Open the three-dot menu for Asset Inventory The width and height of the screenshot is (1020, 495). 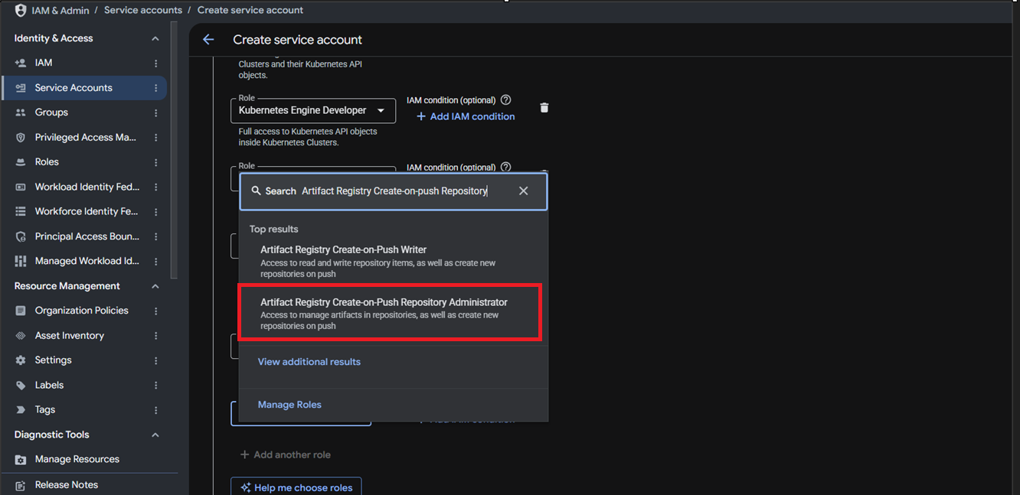coord(156,336)
